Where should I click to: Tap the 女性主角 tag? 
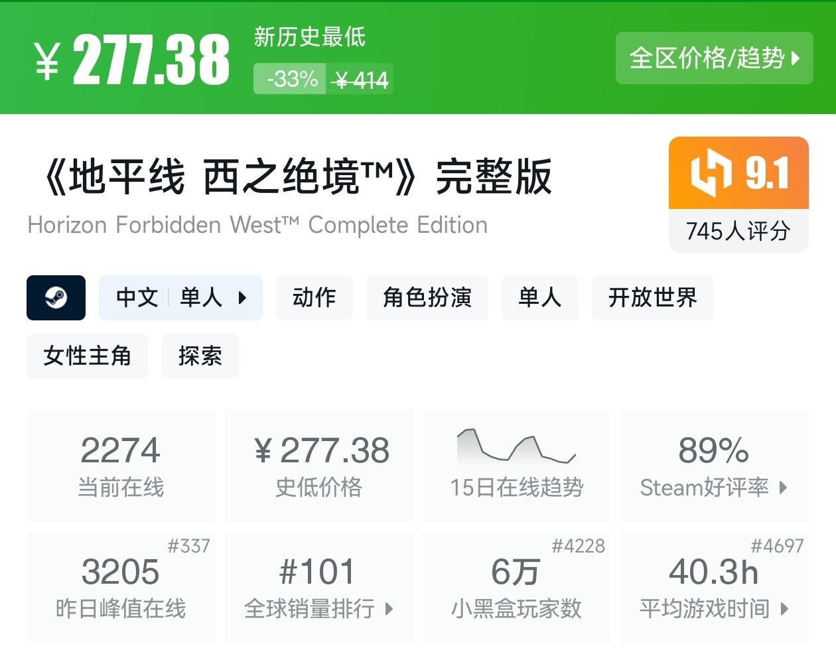pos(87,356)
